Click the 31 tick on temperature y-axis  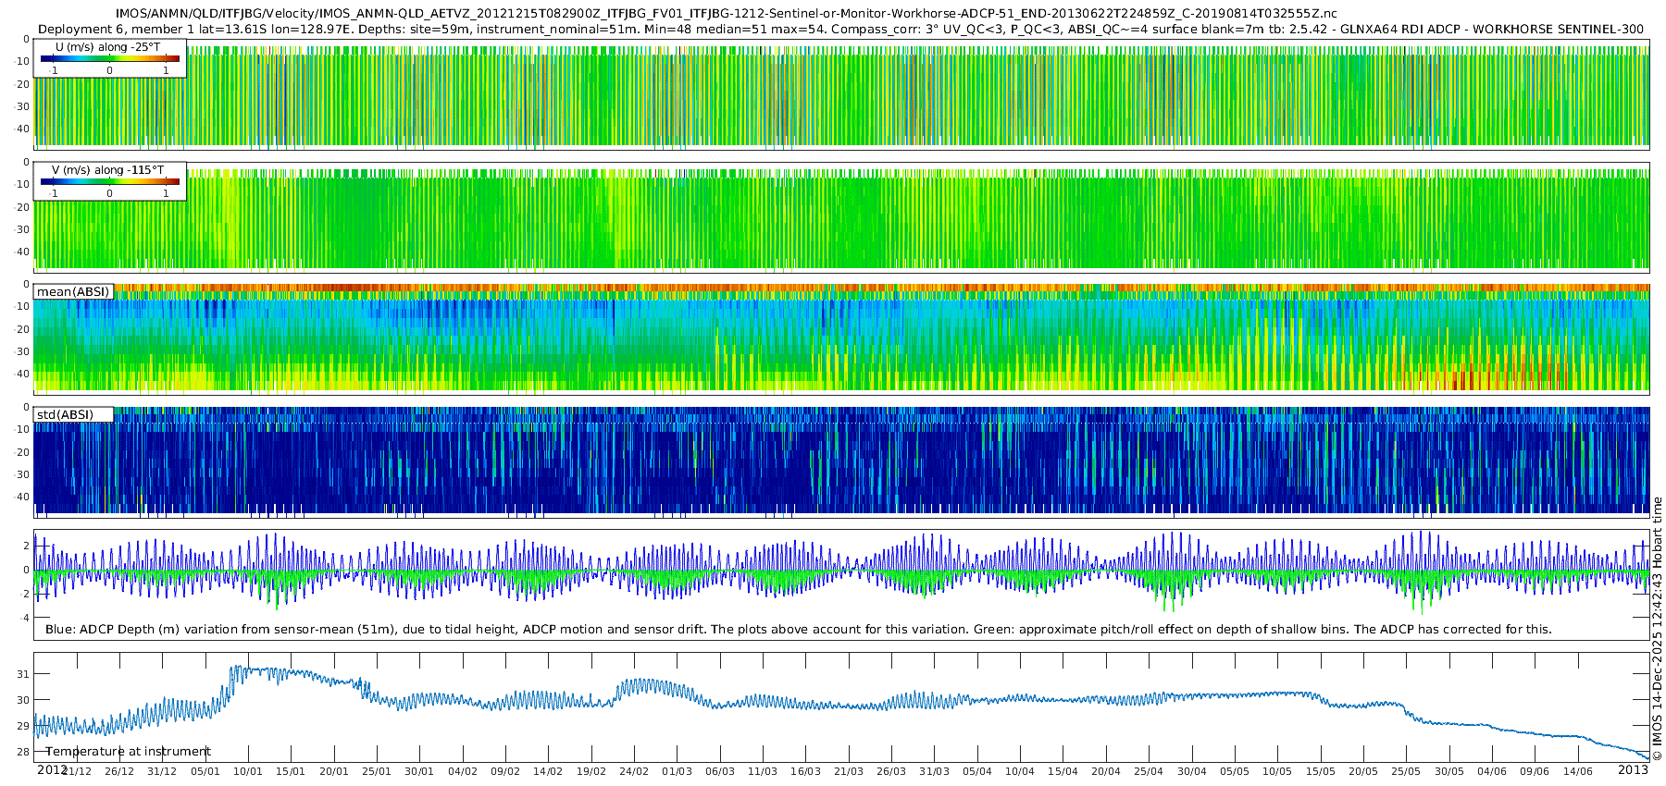click(x=24, y=674)
